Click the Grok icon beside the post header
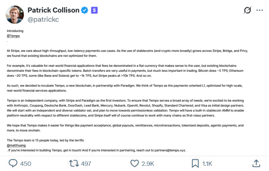269x171 pixels. tap(247, 10)
